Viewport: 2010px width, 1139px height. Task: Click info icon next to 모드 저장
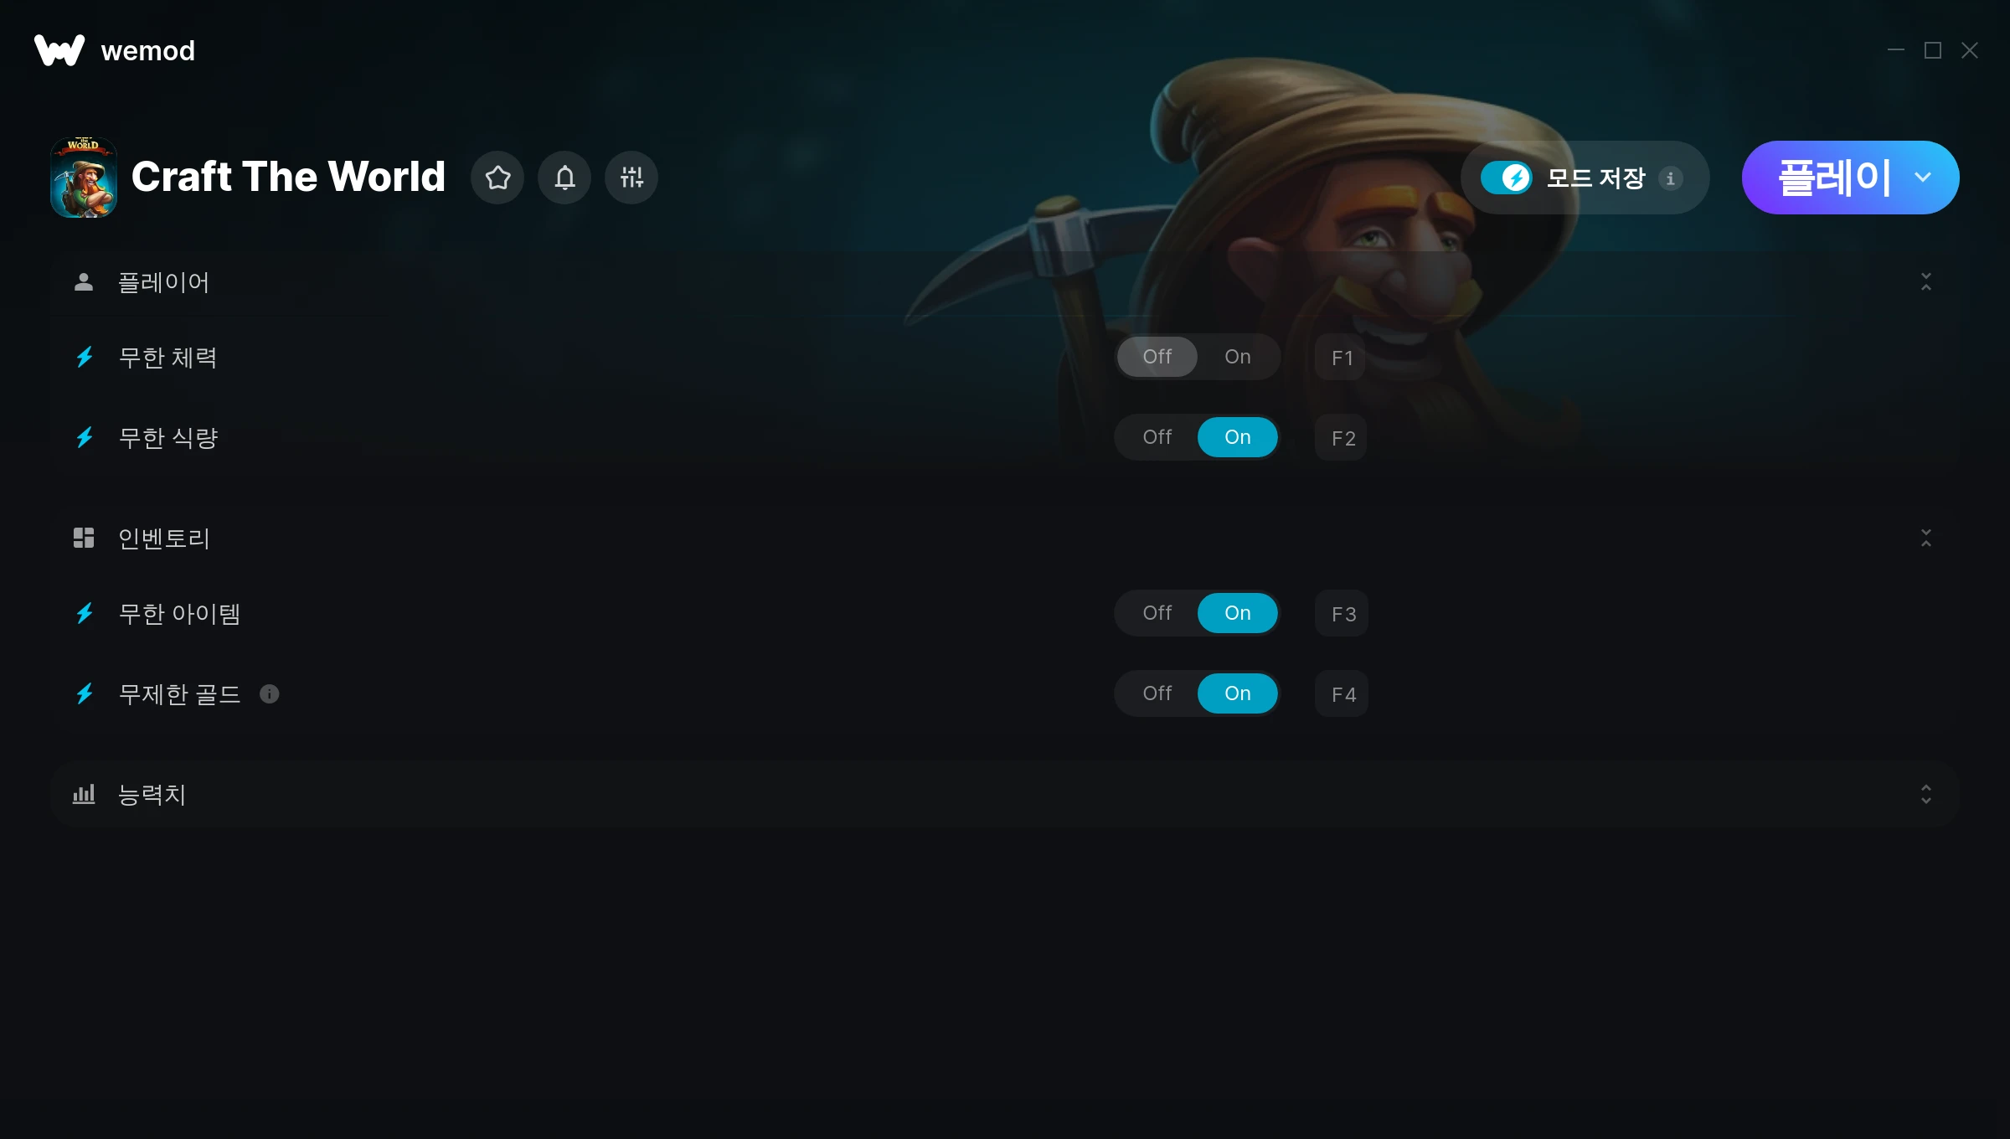point(1670,178)
